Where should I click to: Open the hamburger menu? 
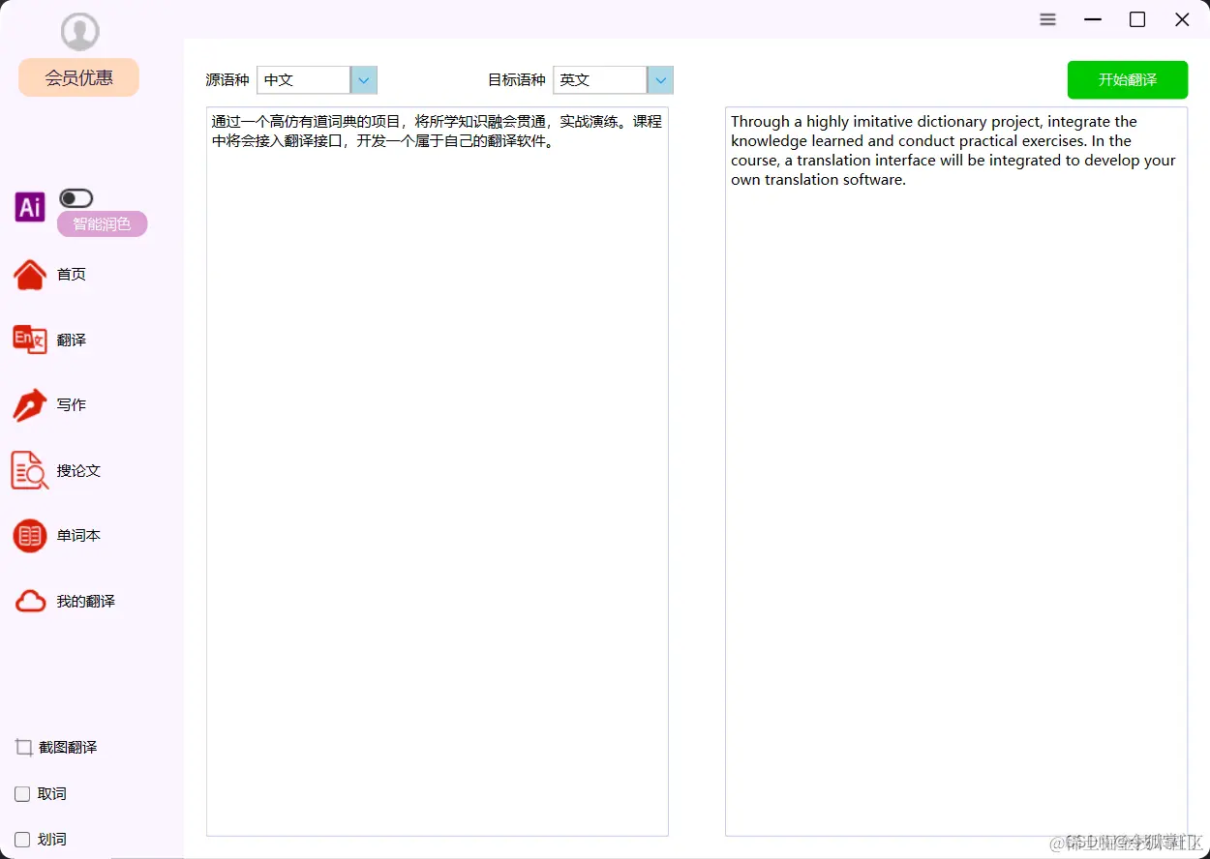click(1047, 18)
